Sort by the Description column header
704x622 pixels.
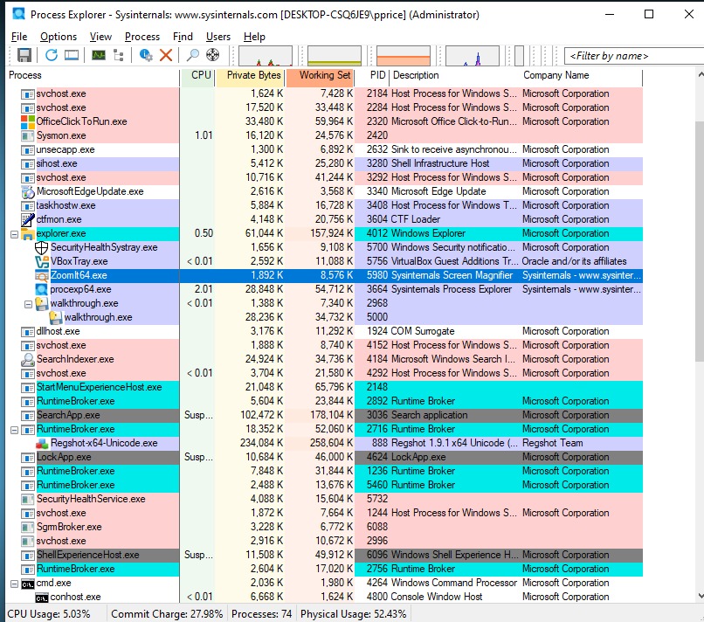[454, 75]
